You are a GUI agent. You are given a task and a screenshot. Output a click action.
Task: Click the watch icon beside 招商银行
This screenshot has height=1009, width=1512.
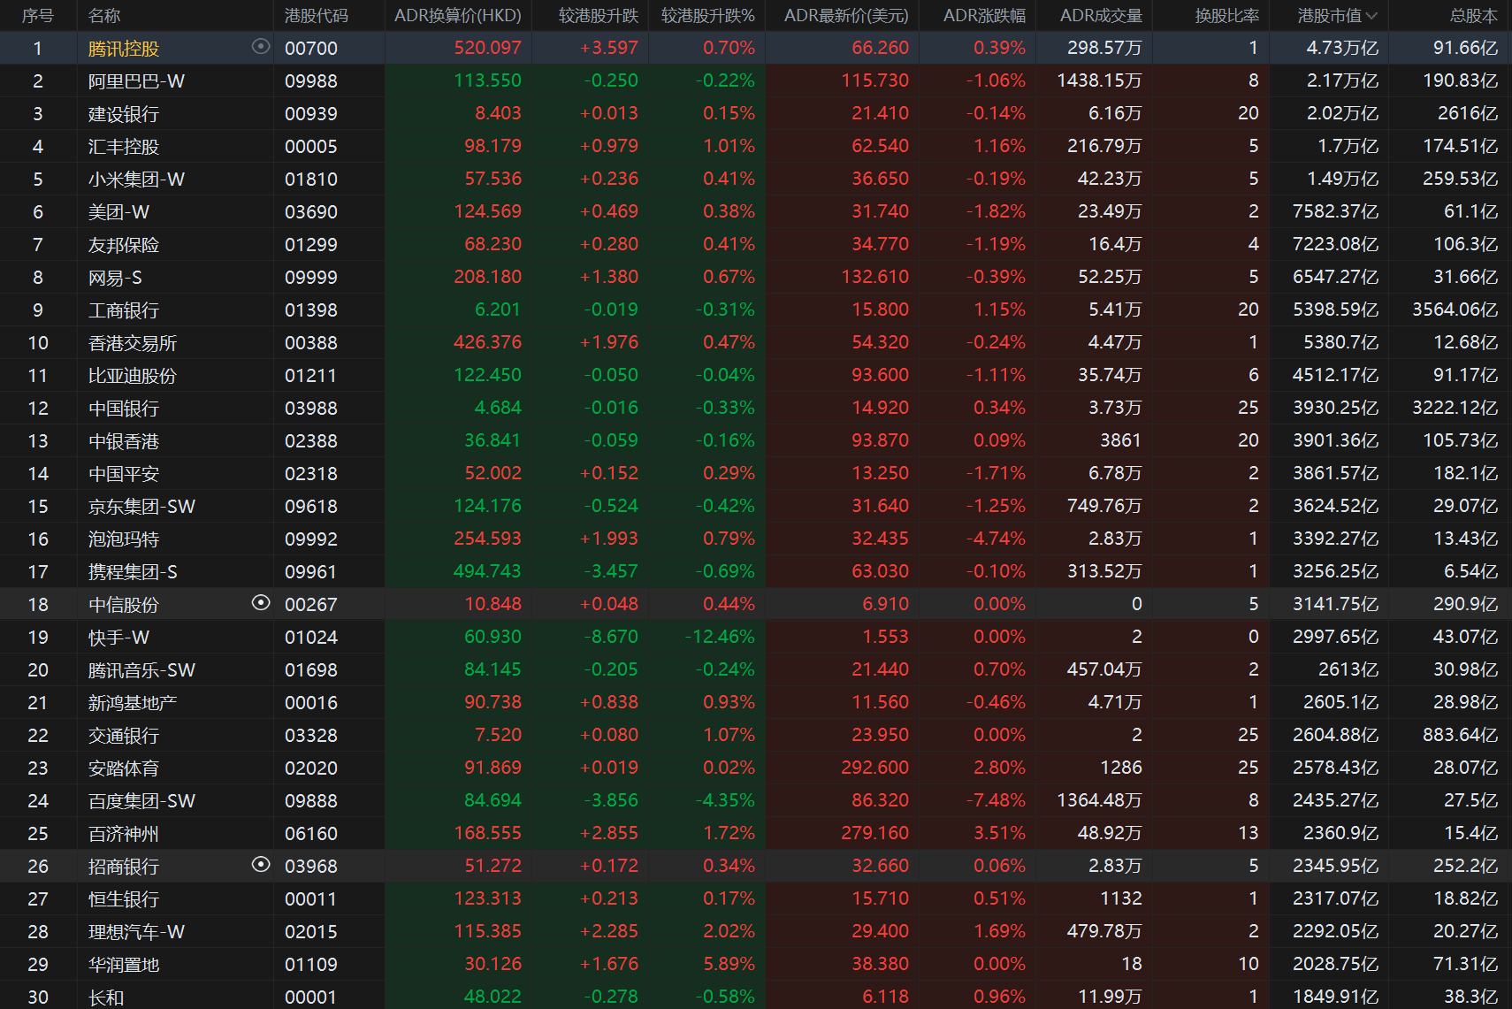(260, 865)
